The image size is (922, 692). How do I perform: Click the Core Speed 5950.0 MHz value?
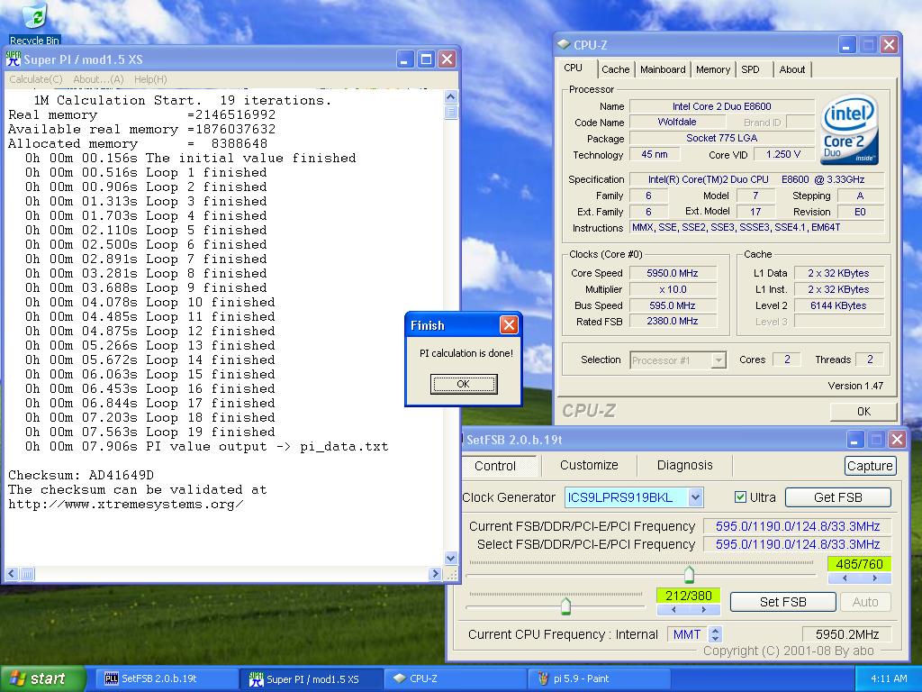673,273
